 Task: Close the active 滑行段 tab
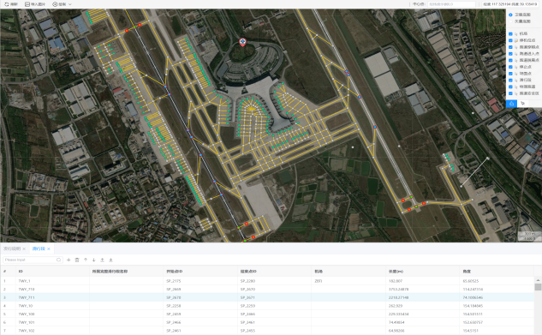49,249
